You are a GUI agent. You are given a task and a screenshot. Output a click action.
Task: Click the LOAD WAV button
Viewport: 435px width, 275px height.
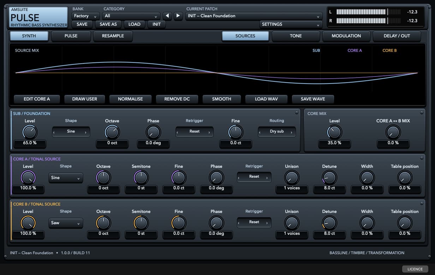coord(266,99)
